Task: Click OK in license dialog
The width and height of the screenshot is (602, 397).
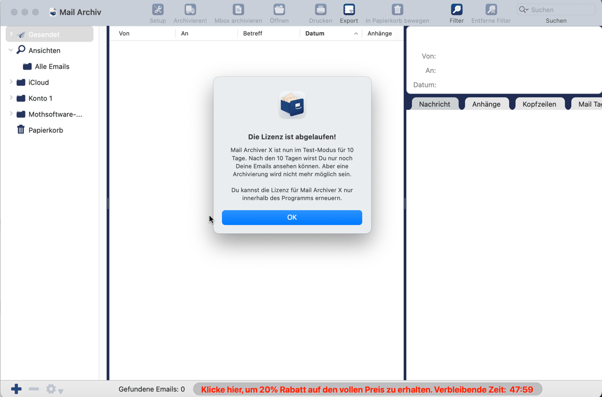Action: point(291,217)
